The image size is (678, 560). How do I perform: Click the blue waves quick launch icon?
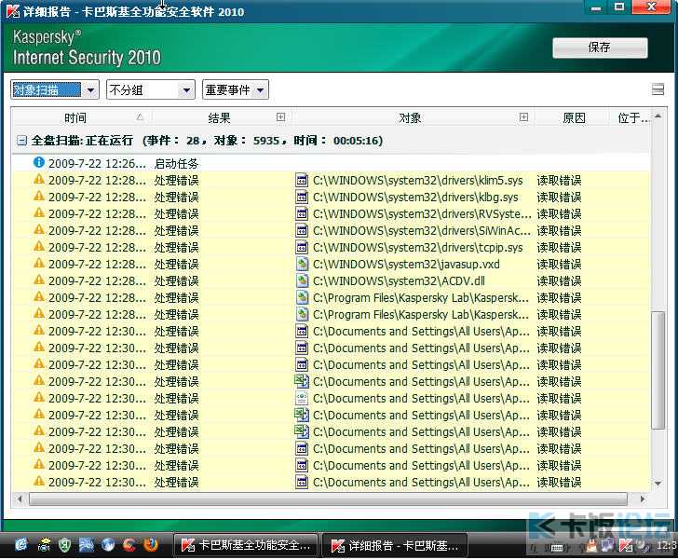87,545
